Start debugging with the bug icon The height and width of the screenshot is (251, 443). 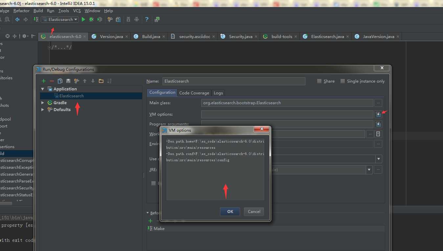tap(92, 20)
